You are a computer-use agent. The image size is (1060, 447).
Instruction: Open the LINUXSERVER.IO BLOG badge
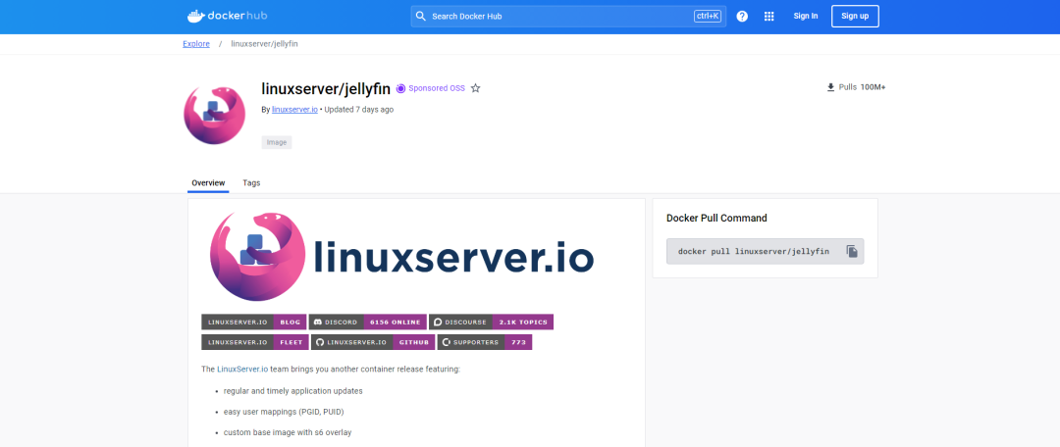tap(254, 323)
